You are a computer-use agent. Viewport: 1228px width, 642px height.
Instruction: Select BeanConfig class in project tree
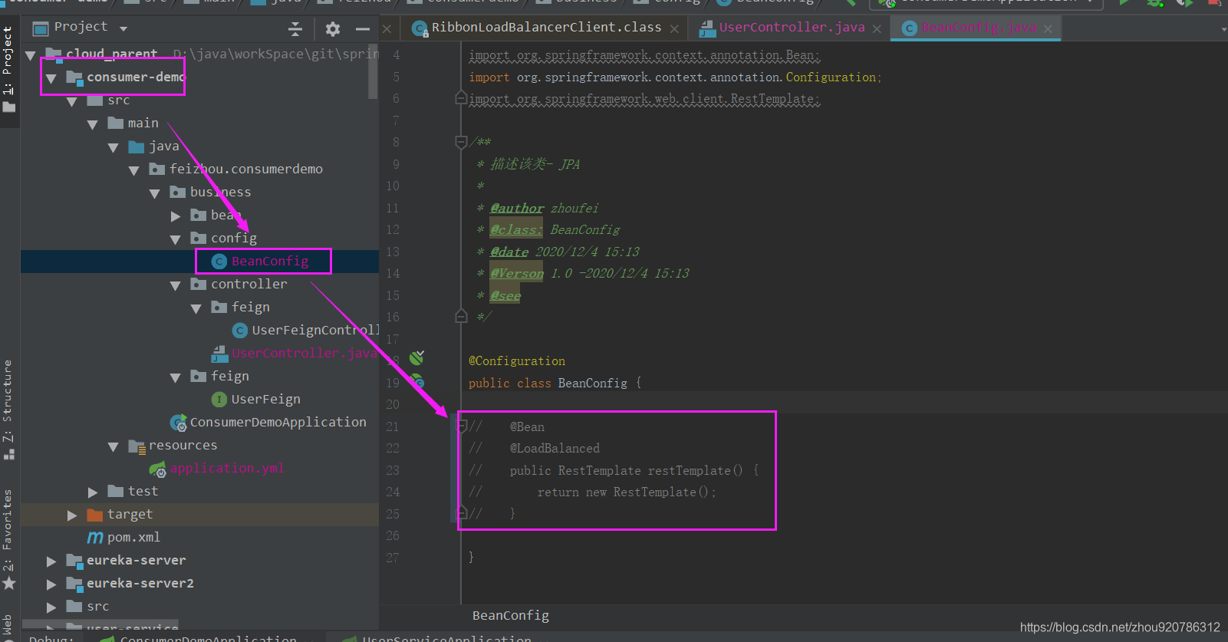[270, 261]
